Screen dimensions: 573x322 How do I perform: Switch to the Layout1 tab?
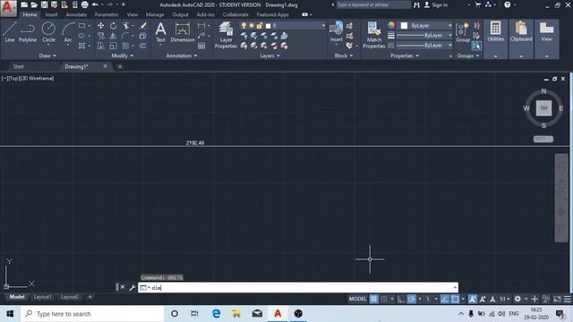click(42, 297)
